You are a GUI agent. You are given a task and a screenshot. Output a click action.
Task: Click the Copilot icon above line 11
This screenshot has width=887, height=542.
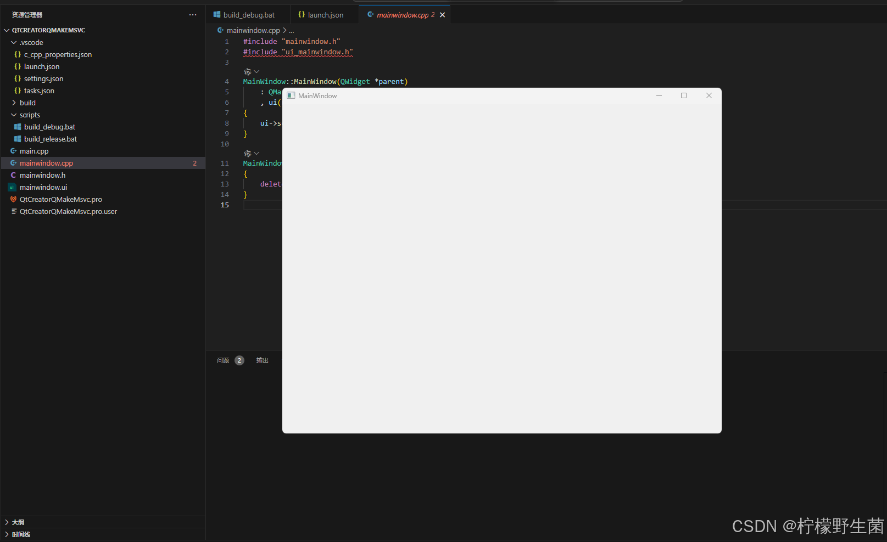click(248, 154)
